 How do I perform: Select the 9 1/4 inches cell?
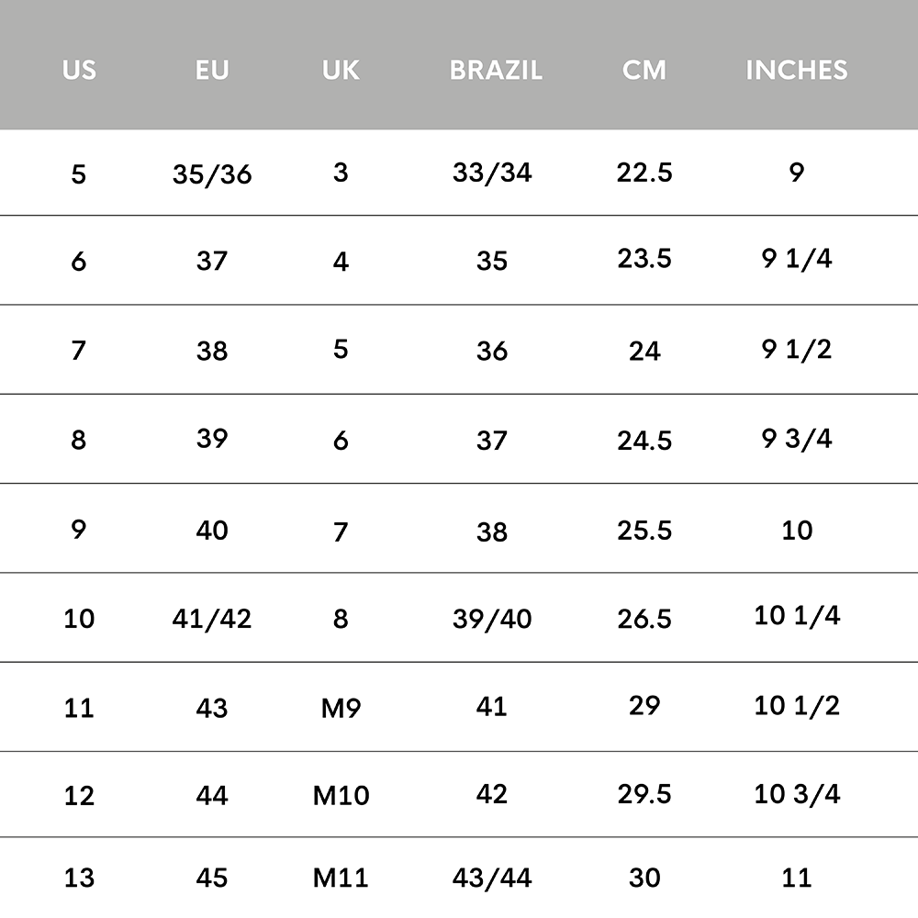(797, 258)
